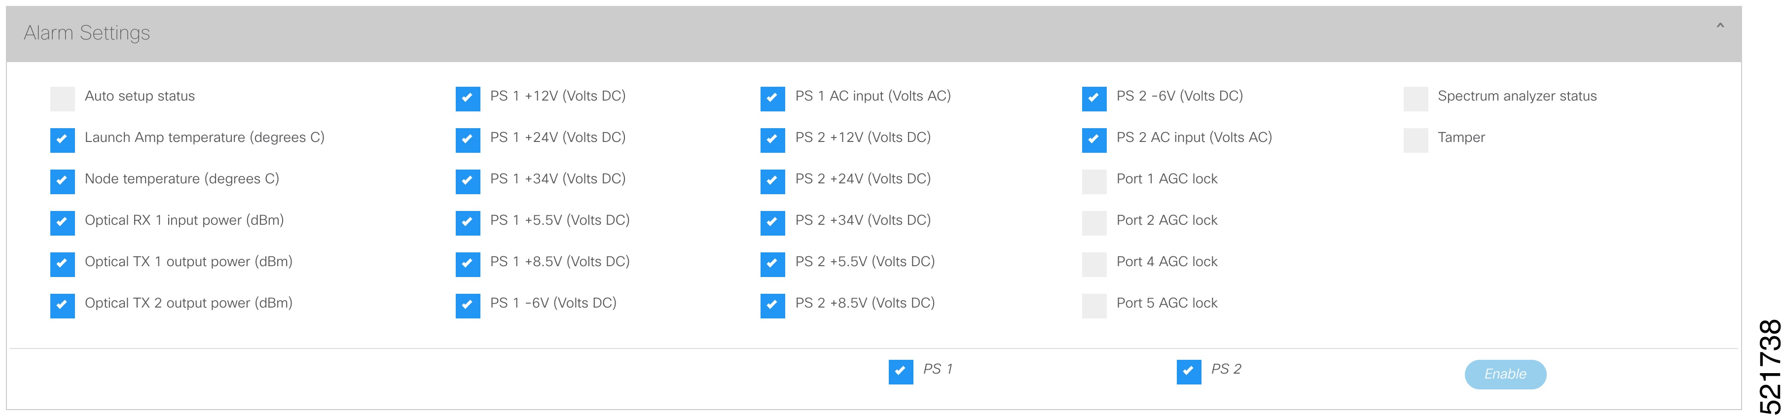Screen dimensions: 1782x417
Task: Check the Port 5 AGC lock checkbox
Action: [x=1093, y=306]
